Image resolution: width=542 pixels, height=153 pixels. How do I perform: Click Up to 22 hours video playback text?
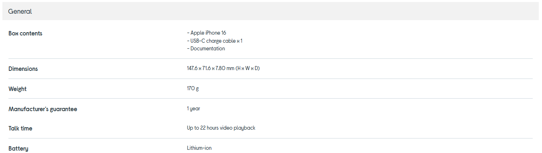pyautogui.click(x=221, y=128)
